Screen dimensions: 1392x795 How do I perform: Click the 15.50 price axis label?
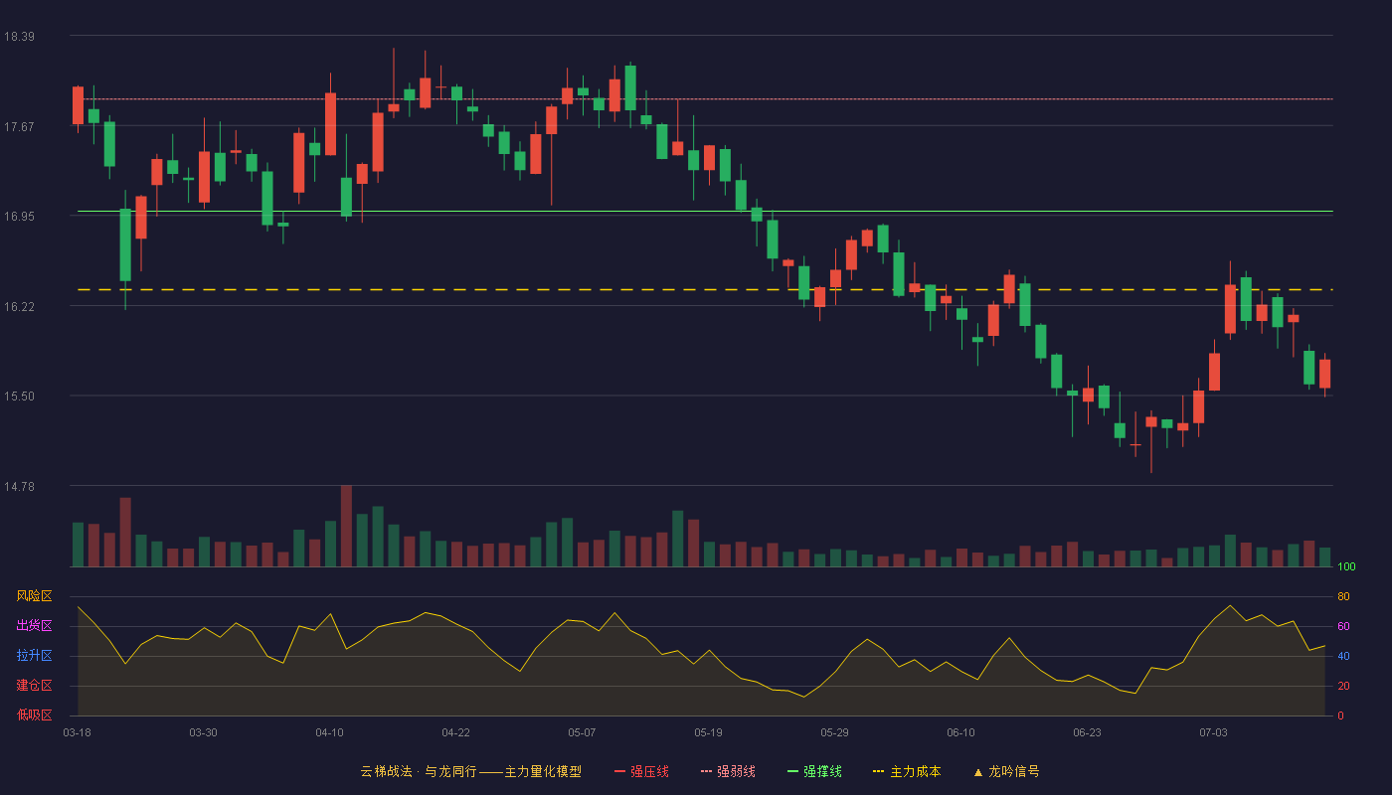[x=19, y=397]
